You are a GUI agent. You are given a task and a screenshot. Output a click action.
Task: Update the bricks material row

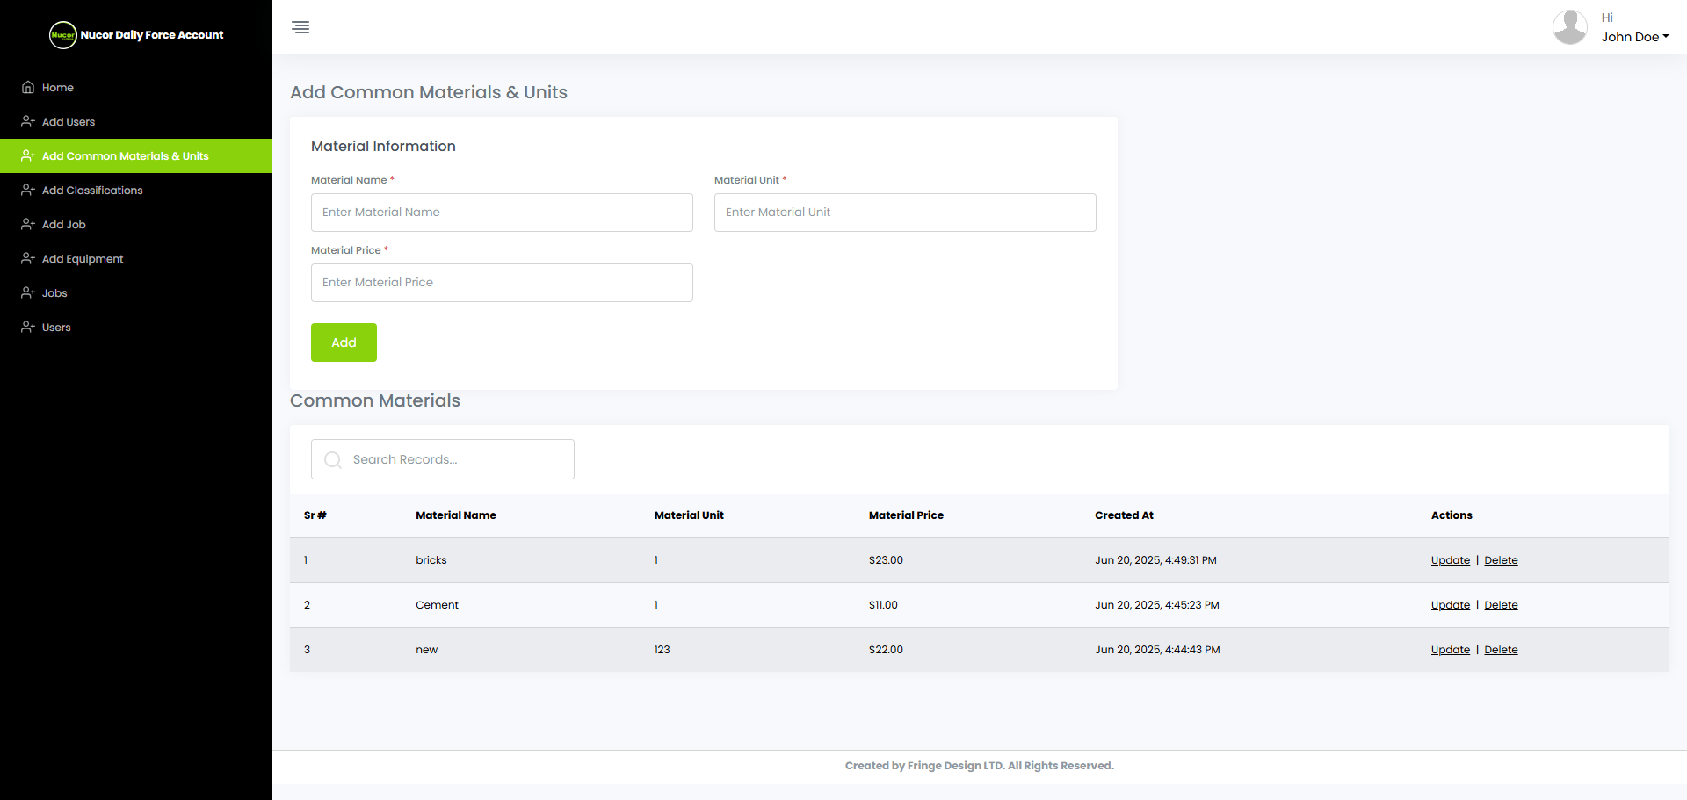pos(1450,560)
